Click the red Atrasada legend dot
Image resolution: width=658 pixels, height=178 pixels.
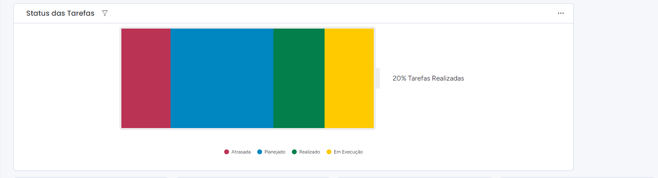coord(227,152)
